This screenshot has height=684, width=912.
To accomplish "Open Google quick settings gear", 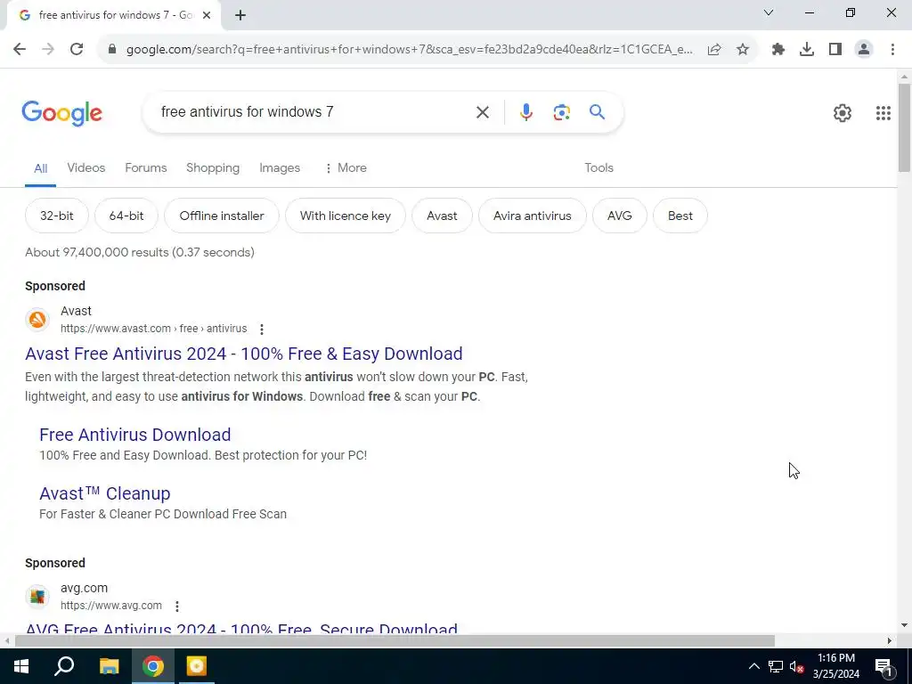I will [843, 113].
